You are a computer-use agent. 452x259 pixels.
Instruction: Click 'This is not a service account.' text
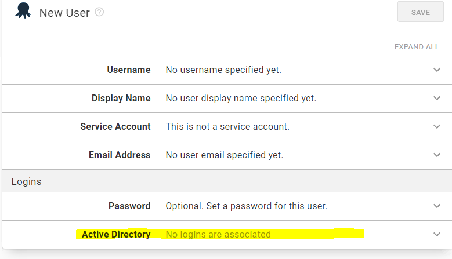click(x=227, y=127)
